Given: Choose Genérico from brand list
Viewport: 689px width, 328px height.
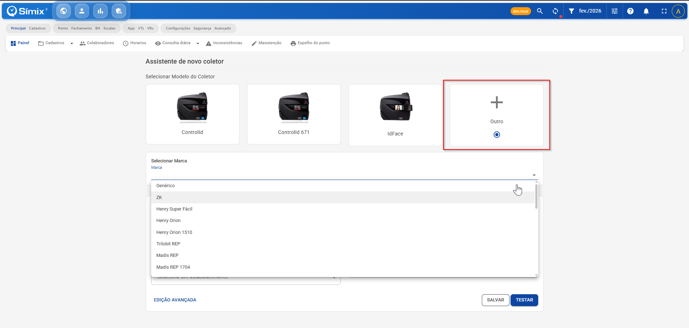Looking at the screenshot, I should coord(343,186).
